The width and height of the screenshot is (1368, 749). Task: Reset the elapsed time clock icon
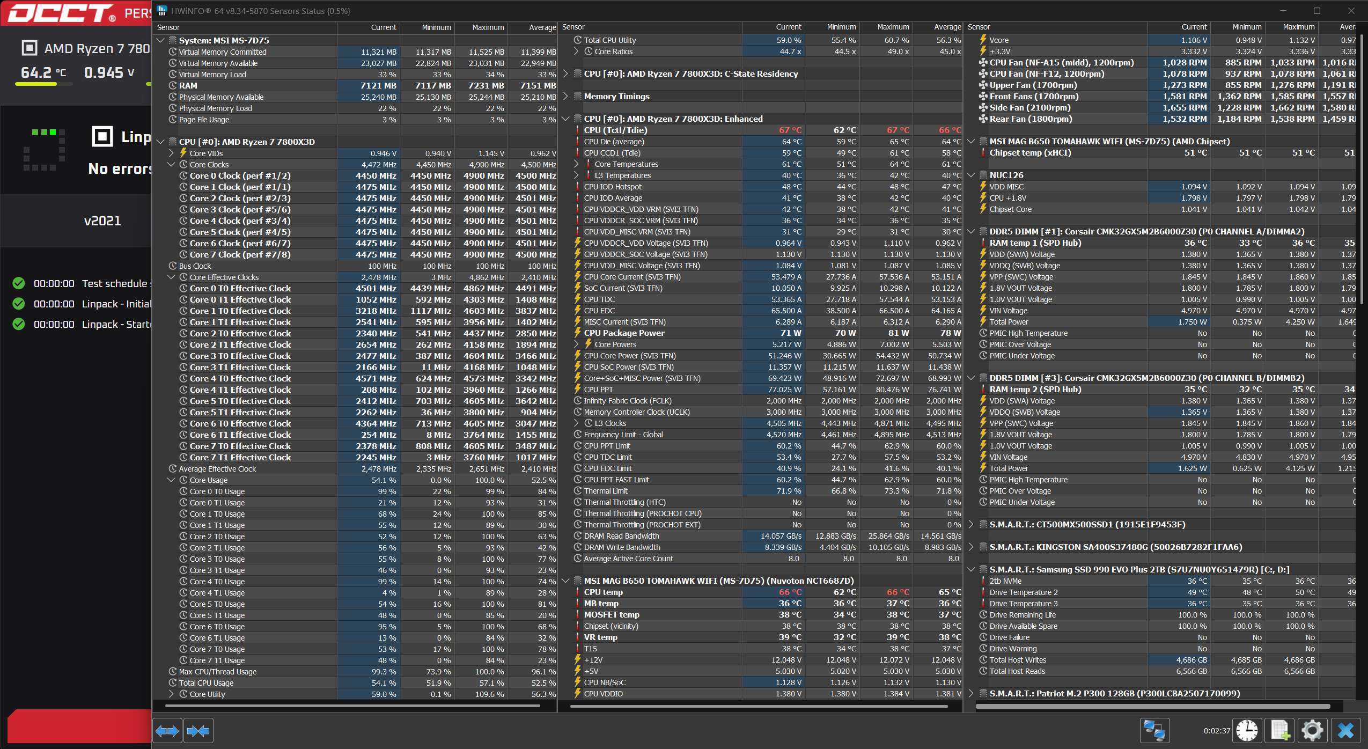[x=1247, y=731]
